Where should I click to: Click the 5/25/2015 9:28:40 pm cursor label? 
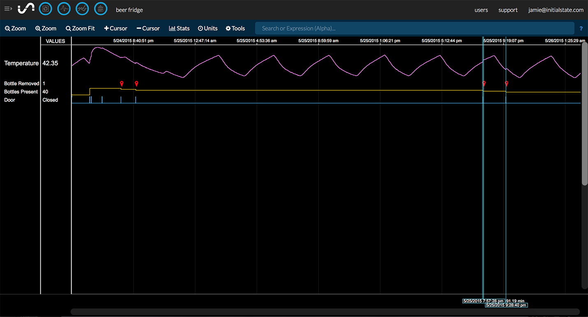tap(506, 305)
